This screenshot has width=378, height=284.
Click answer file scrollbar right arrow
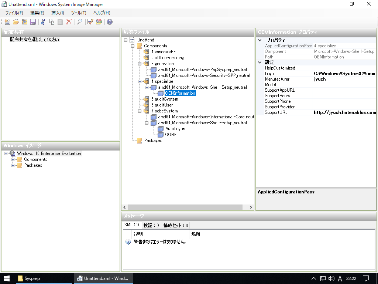pos(251,207)
